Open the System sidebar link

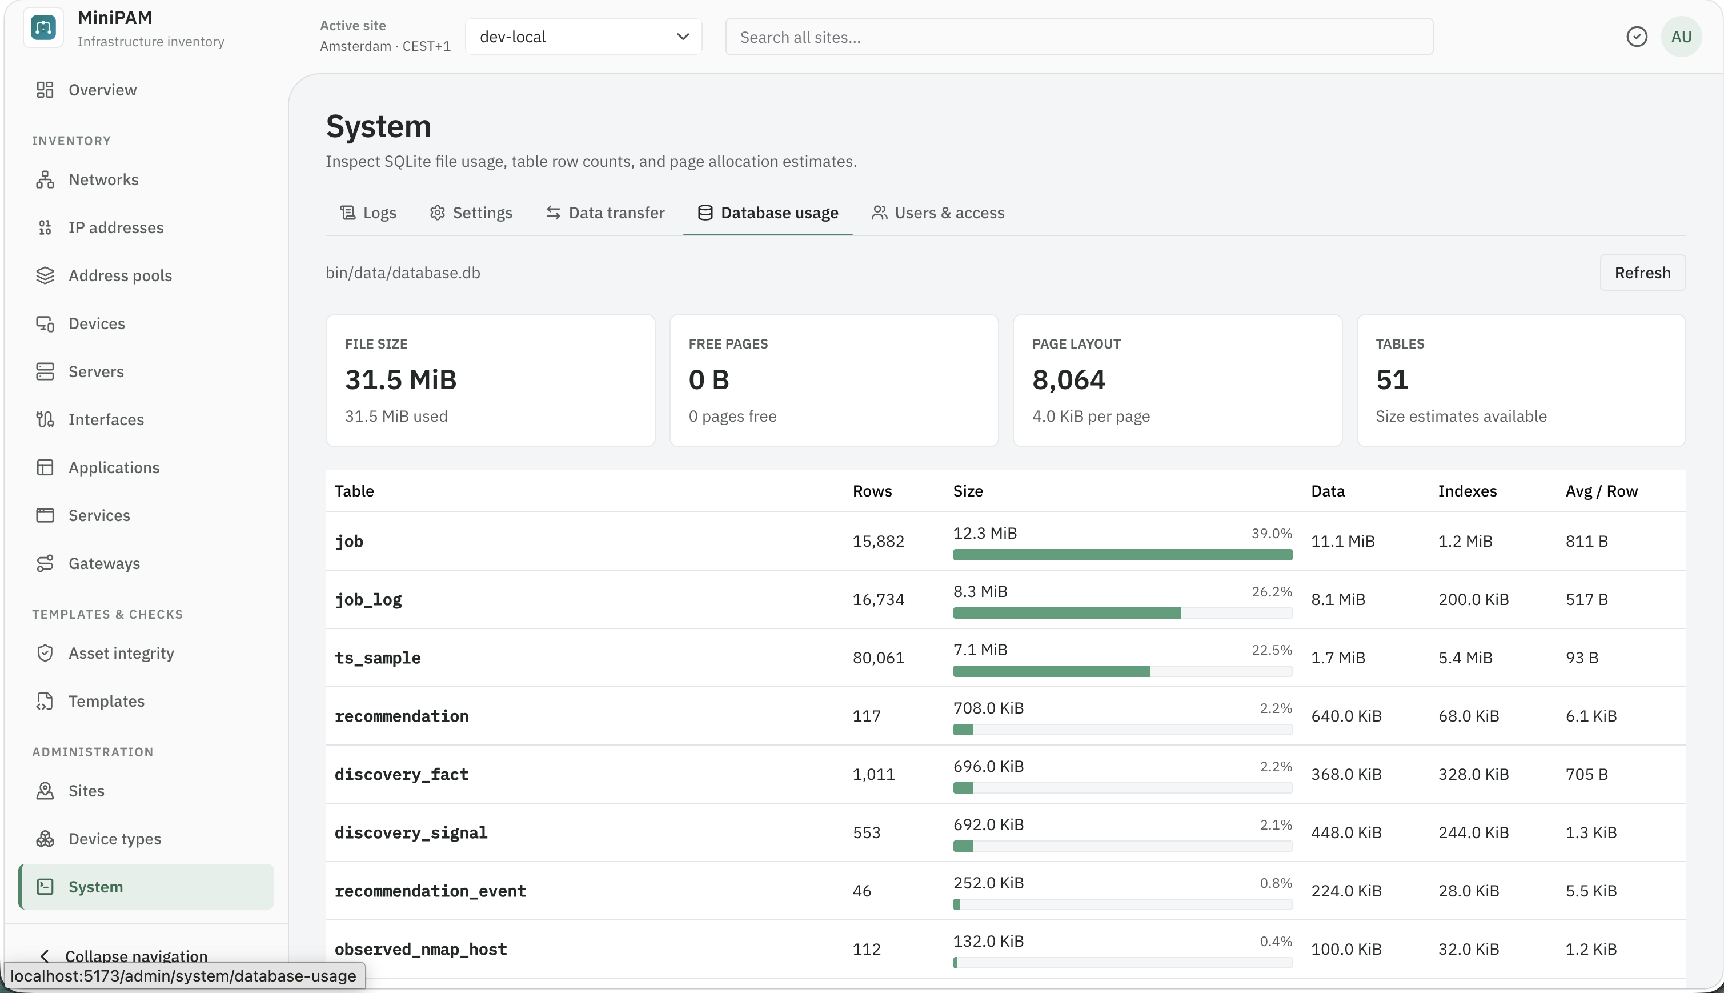146,887
